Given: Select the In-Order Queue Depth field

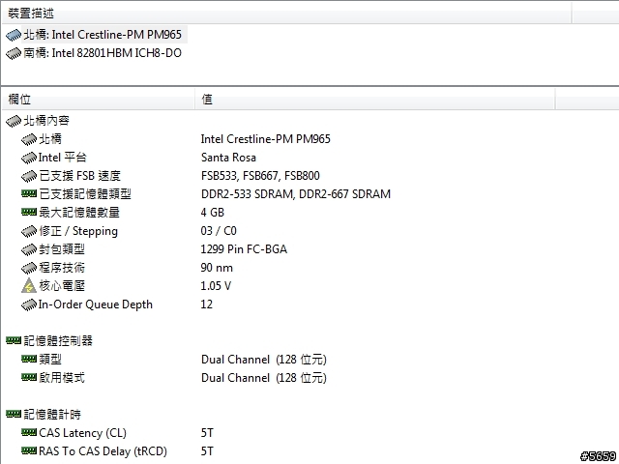Looking at the screenshot, I should pos(95,304).
